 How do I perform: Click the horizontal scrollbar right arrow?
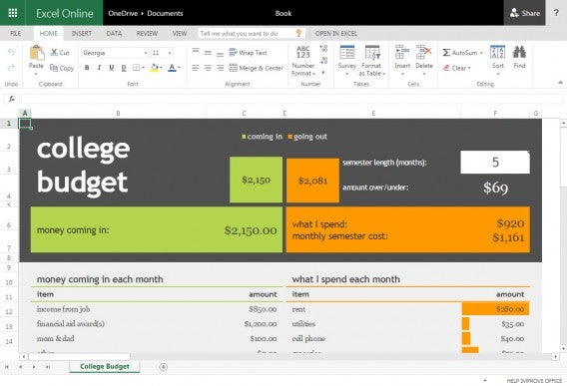(x=555, y=357)
